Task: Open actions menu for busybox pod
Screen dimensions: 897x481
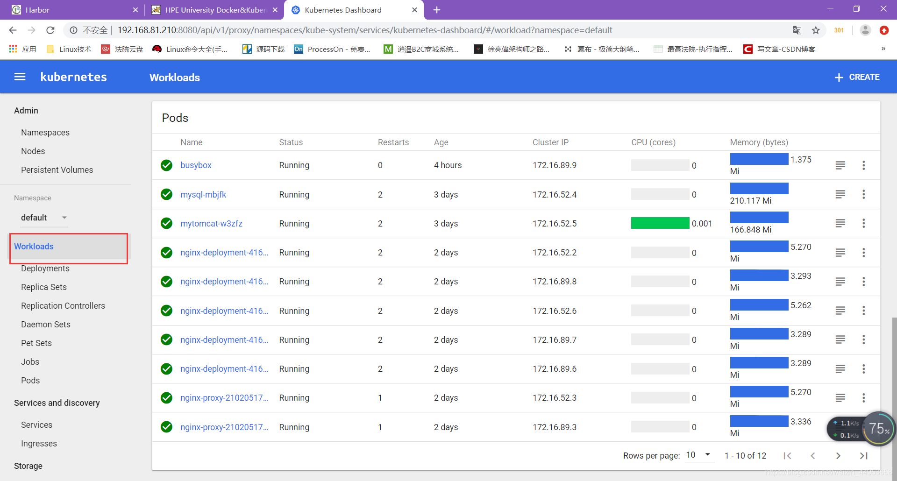Action: [863, 165]
